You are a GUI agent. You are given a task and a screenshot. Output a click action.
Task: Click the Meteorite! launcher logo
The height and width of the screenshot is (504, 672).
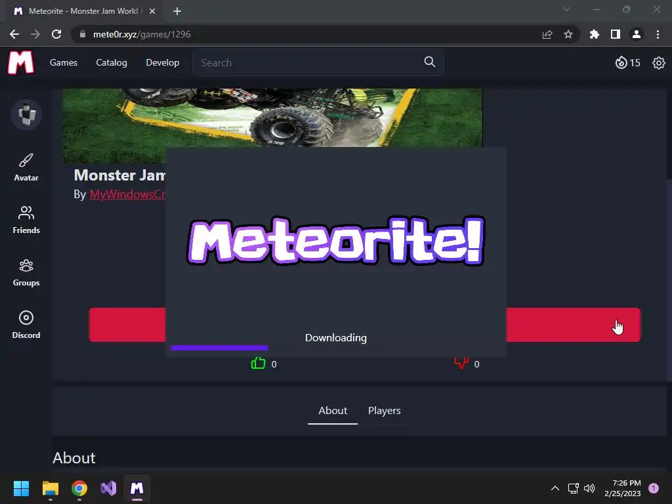point(336,240)
